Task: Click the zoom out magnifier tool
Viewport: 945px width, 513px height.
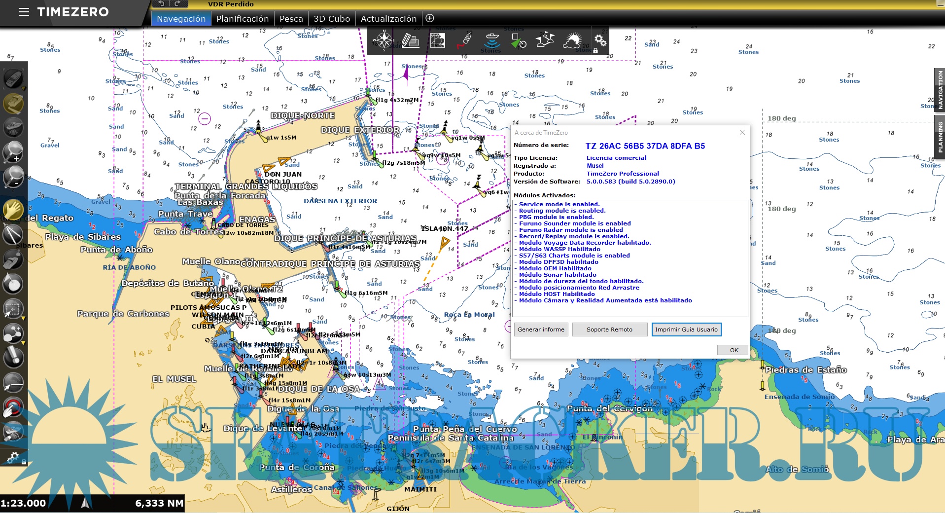Action: coord(13,177)
